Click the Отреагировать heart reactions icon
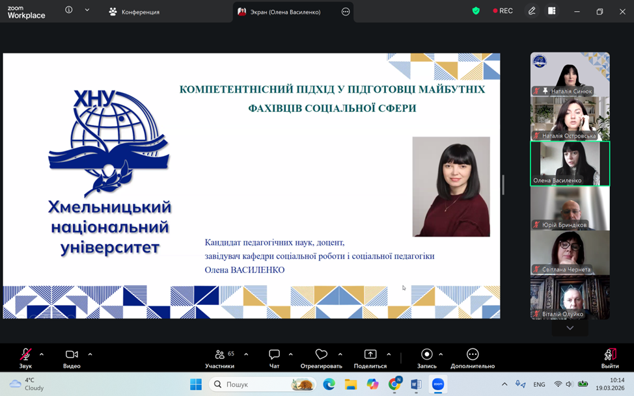Screen dimensions: 634x396 tap(321, 355)
